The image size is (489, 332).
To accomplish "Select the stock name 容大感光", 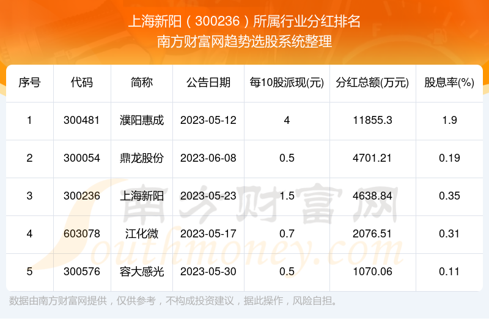I will (142, 272).
